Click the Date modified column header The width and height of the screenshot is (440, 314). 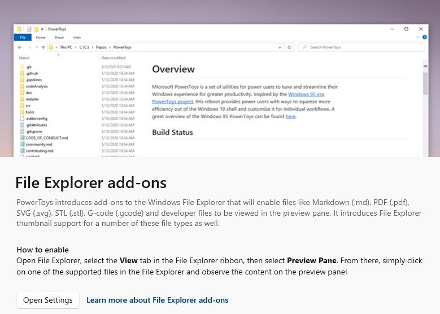click(x=114, y=58)
